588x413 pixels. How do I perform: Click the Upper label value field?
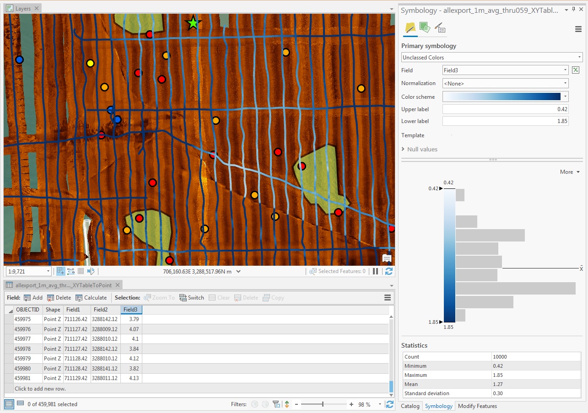(505, 109)
